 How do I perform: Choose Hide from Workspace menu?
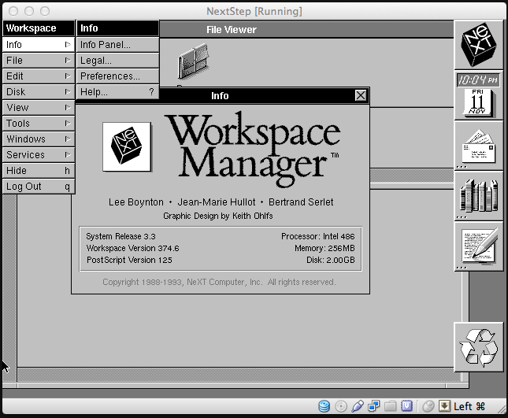[39, 171]
